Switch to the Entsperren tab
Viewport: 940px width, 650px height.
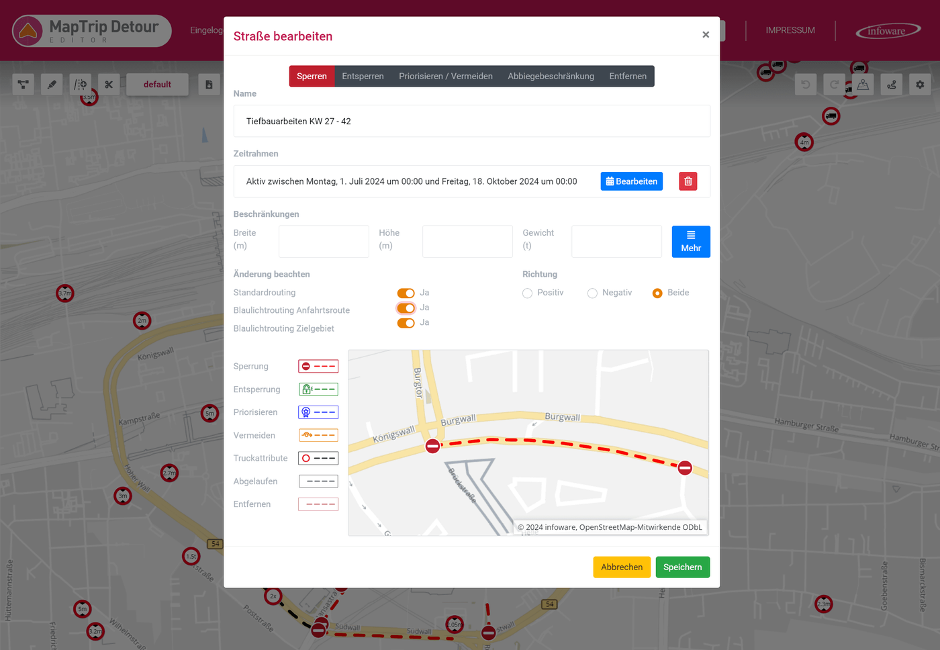[363, 77]
